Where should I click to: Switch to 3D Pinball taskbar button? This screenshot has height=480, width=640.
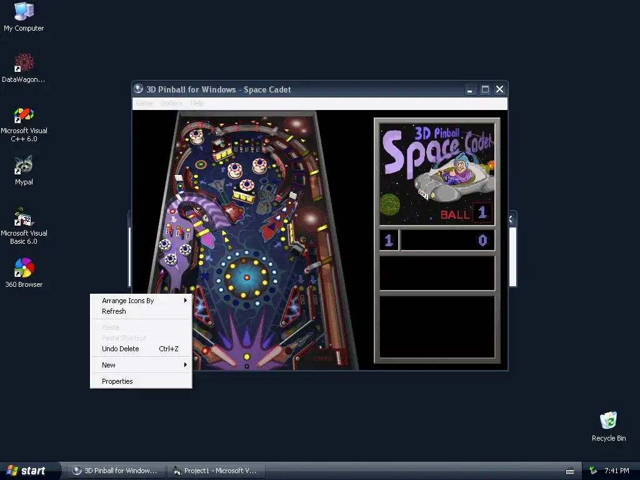[x=116, y=471]
